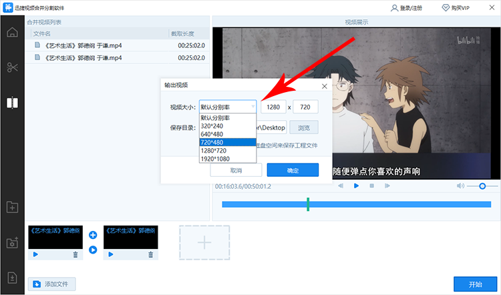Screen dimensions: 501x295
Task: Click the first clip thumbnail preview
Action: (55, 237)
